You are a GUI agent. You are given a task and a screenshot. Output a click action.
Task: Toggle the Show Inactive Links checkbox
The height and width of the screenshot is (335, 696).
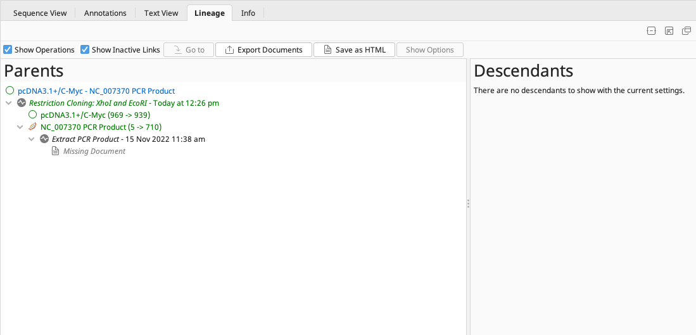click(x=85, y=49)
